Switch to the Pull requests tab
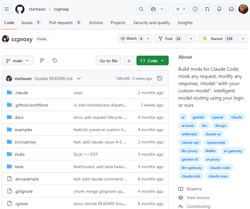Viewport: 250px width, 209px height. (x=65, y=23)
